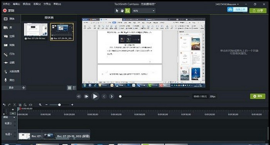Step forward one frame in playback
This screenshot has height=145, width=270.
click(x=86, y=97)
